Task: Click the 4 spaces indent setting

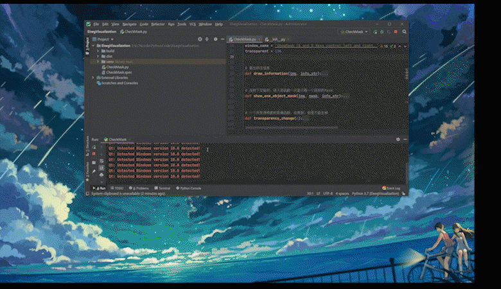Action: pos(342,193)
